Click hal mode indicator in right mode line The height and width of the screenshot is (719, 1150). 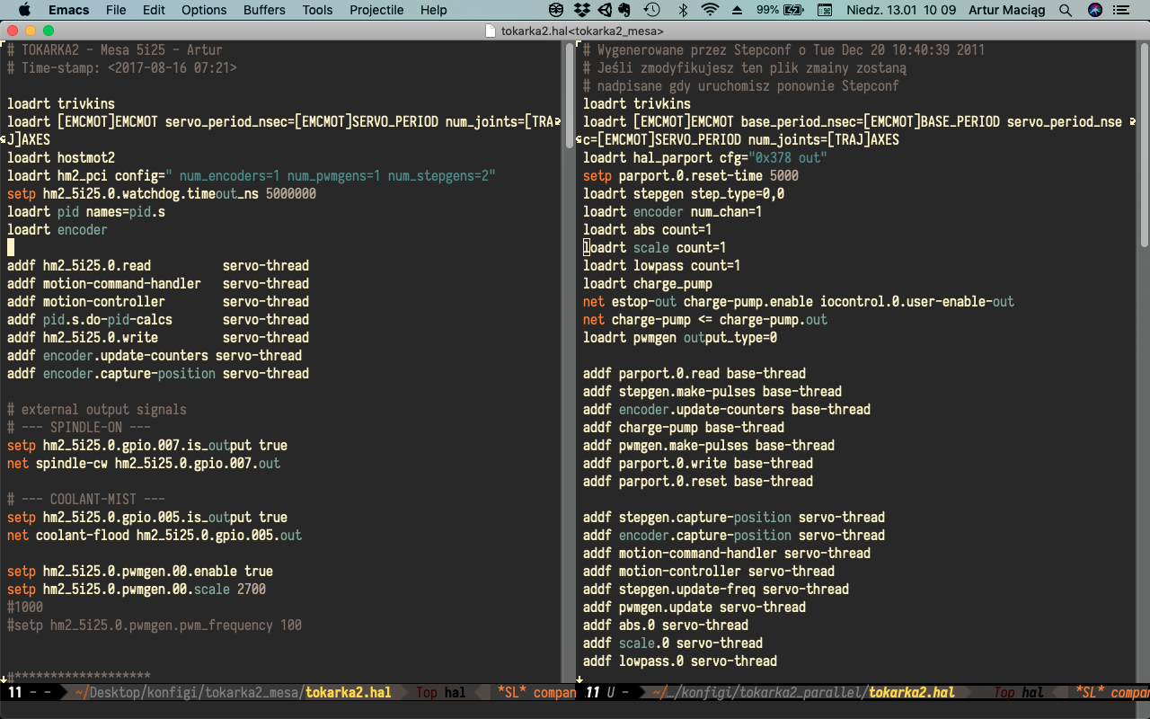coord(1032,693)
